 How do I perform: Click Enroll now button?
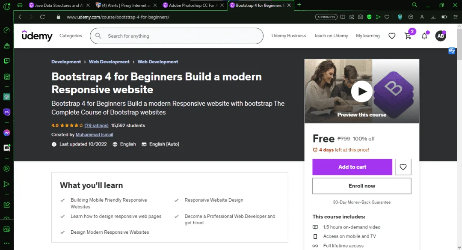coord(361,186)
